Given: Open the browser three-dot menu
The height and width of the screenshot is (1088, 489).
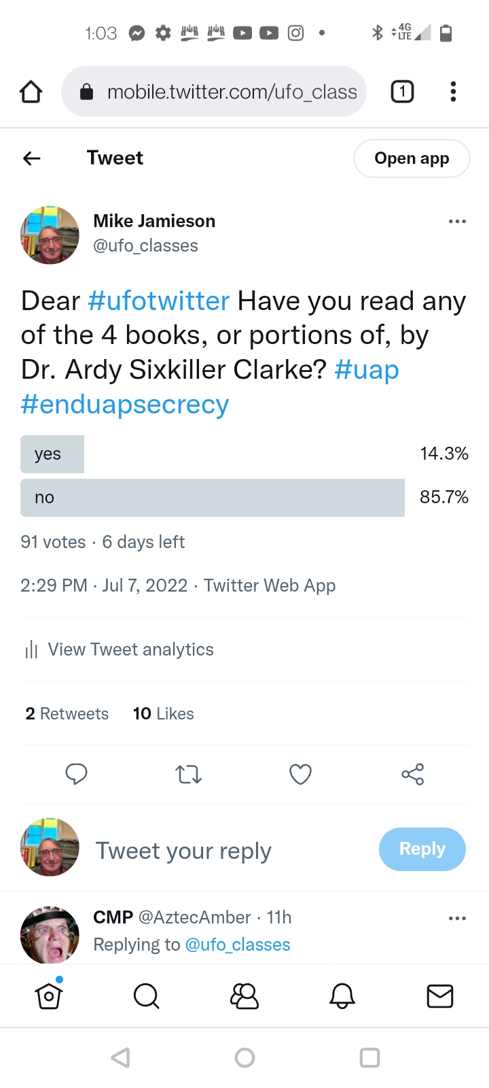Looking at the screenshot, I should tap(453, 92).
